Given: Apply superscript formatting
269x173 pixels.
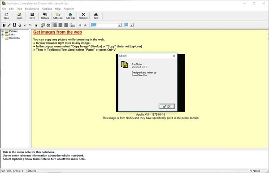Looking at the screenshot, I should 25,25.
